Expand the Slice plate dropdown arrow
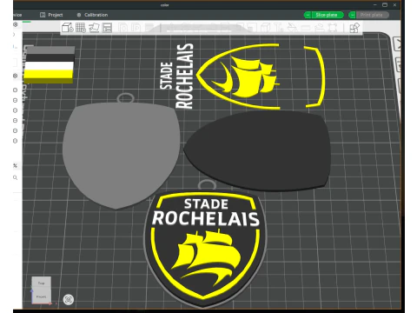 308,15
